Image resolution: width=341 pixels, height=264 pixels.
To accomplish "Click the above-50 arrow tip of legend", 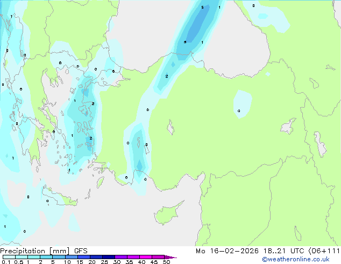I will [170, 257].
